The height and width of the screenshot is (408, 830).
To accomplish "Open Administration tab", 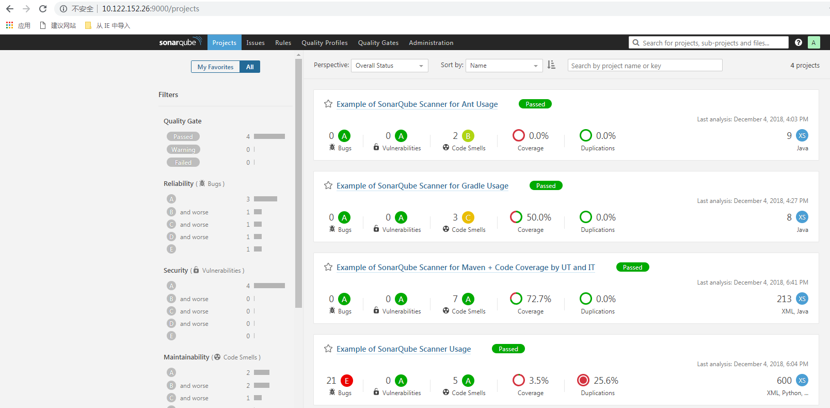I will point(431,42).
